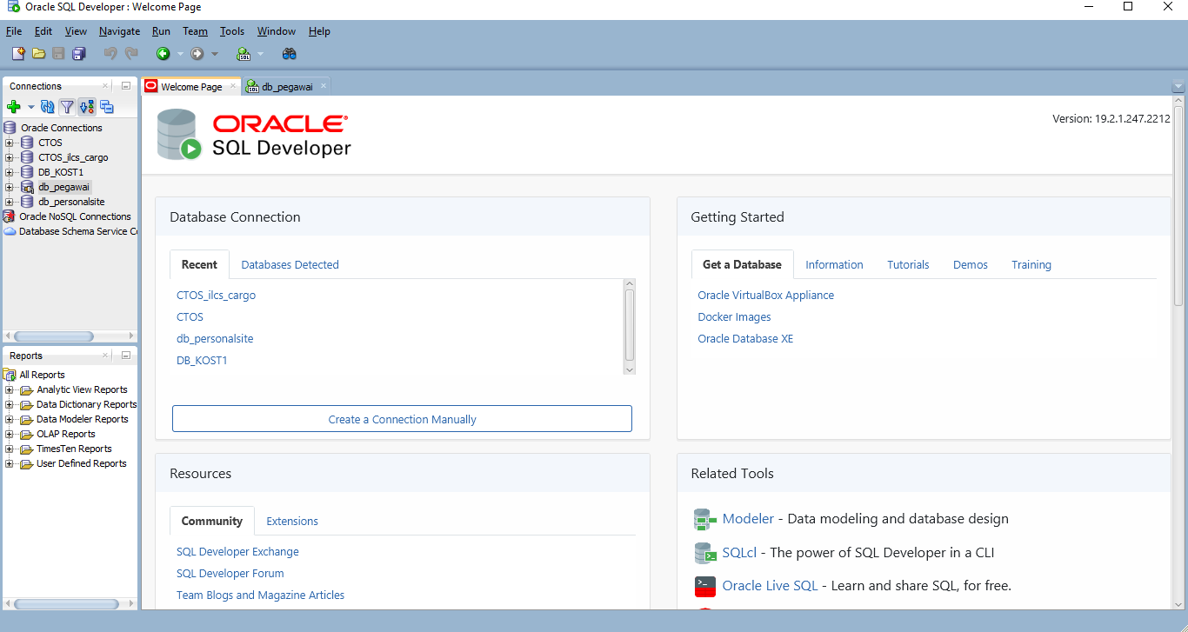Image resolution: width=1188 pixels, height=632 pixels.
Task: Expand the db_personalsite connection node
Action: (10, 202)
